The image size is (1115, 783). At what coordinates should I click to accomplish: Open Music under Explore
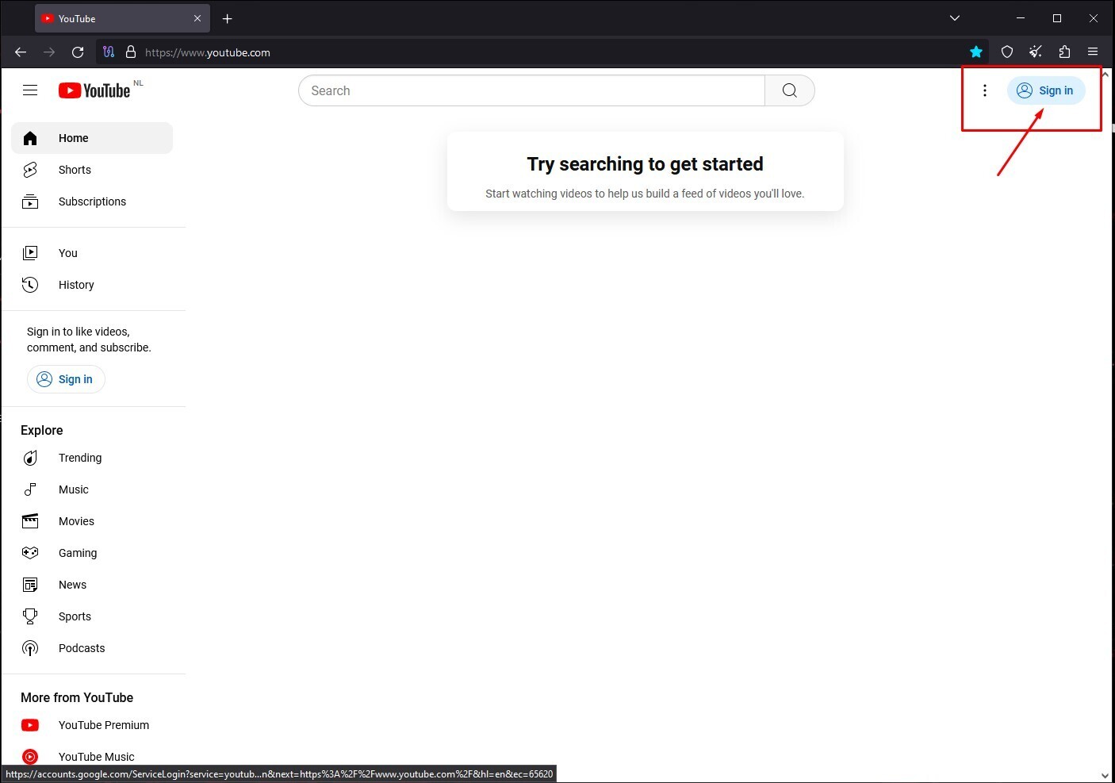[92, 489]
